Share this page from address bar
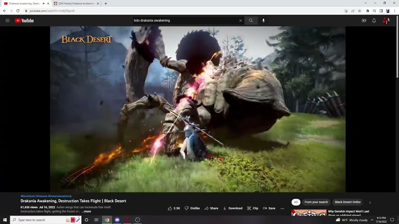Screen dimensions: 399x224 coord(353,11)
